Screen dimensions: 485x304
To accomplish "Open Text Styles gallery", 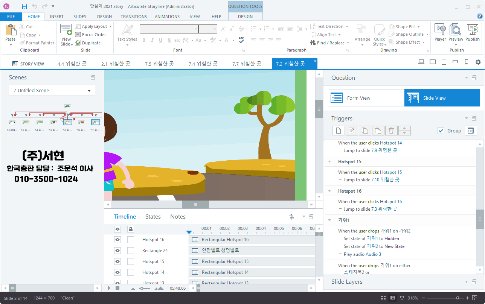I will (127, 35).
